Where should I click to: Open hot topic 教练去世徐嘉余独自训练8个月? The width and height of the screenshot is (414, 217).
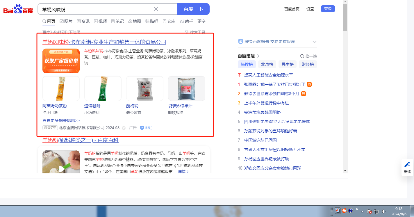tap(272, 94)
